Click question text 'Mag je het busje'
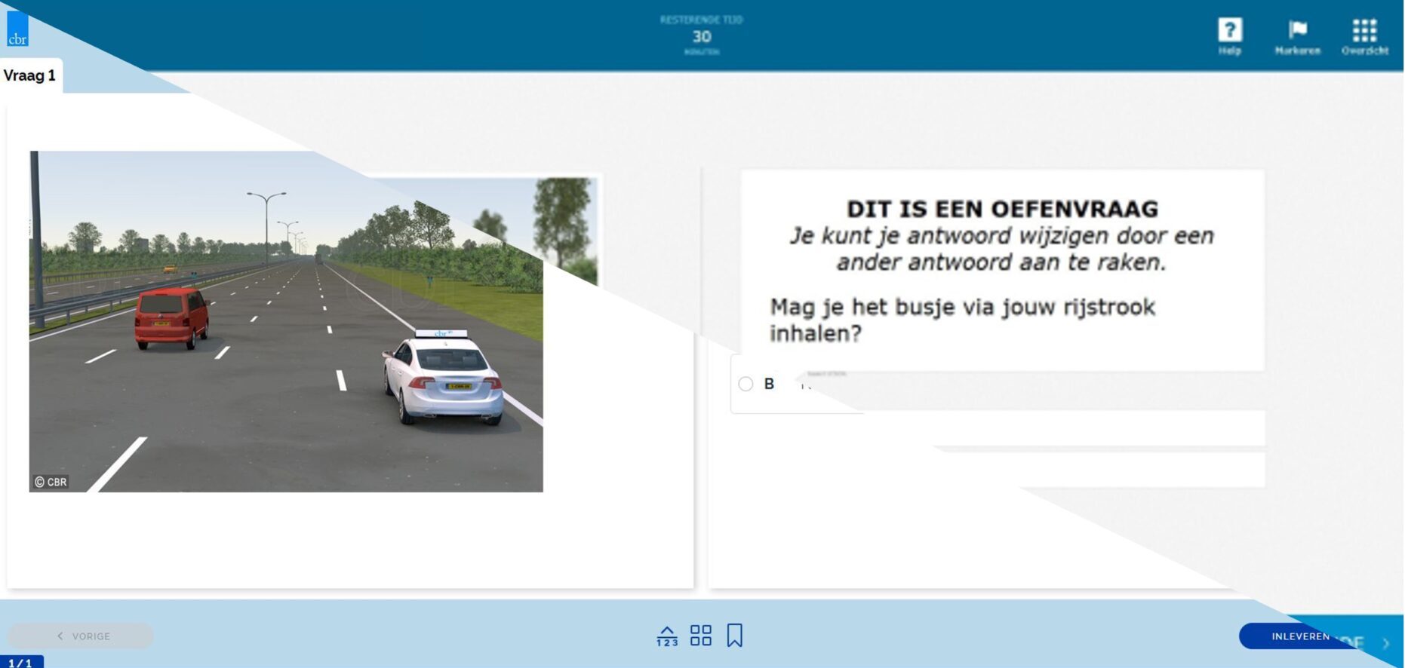 [962, 320]
